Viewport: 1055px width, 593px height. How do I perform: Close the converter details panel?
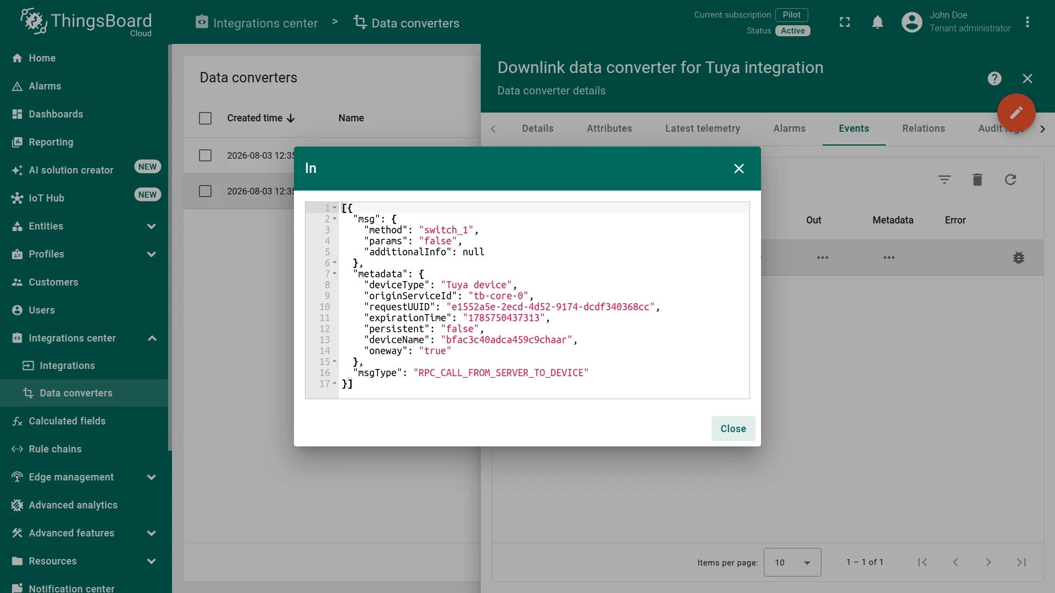coord(1028,79)
